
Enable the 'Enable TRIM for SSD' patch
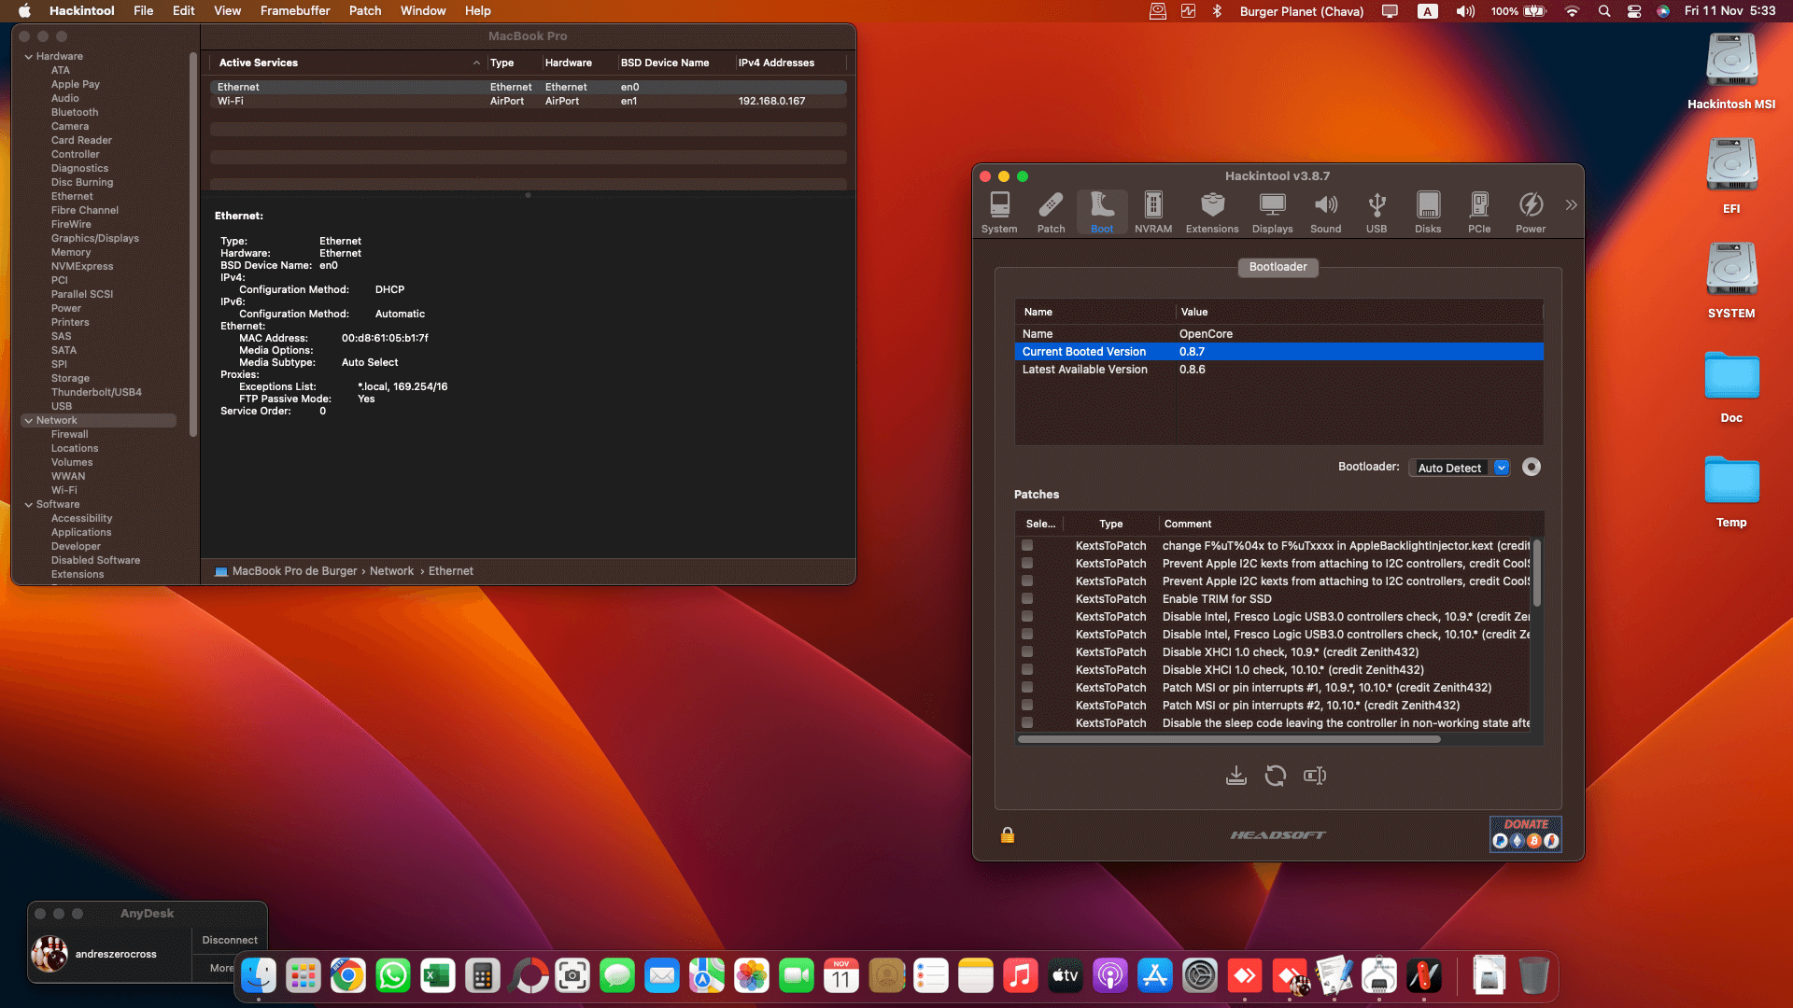point(1028,598)
